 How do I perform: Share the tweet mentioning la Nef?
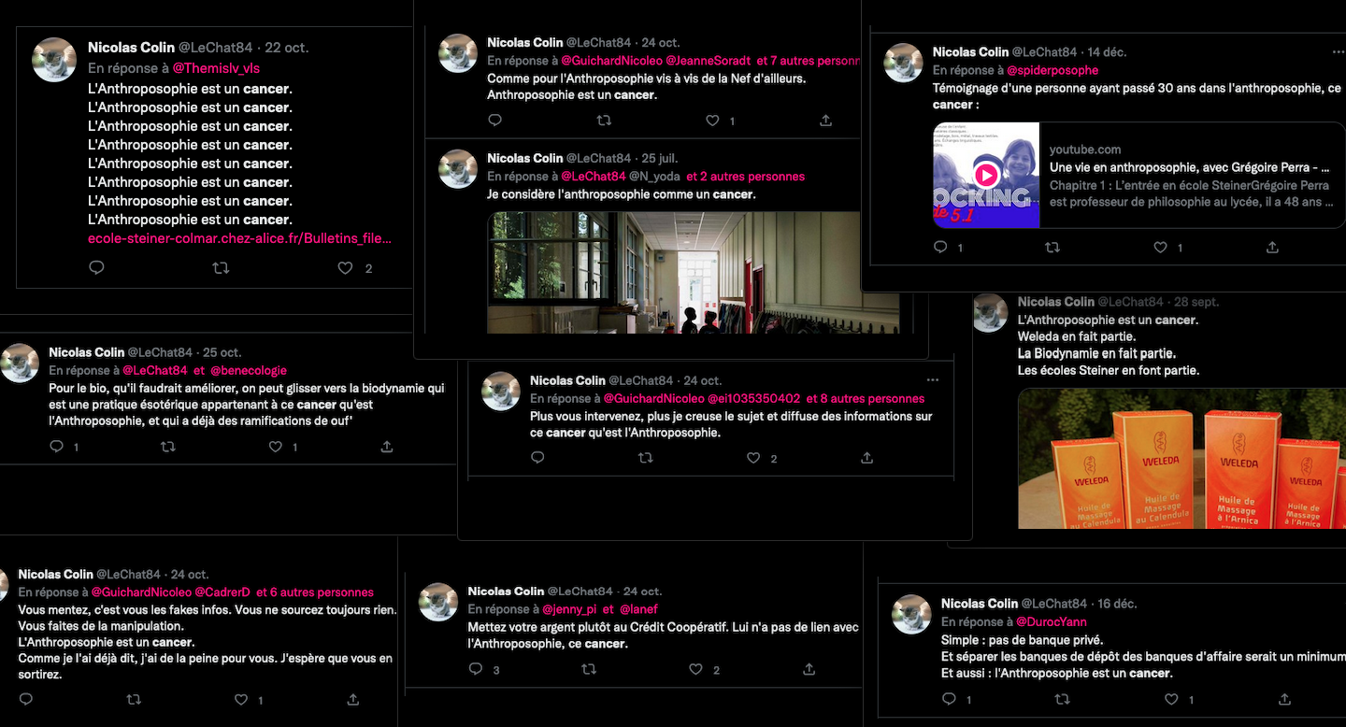(825, 121)
